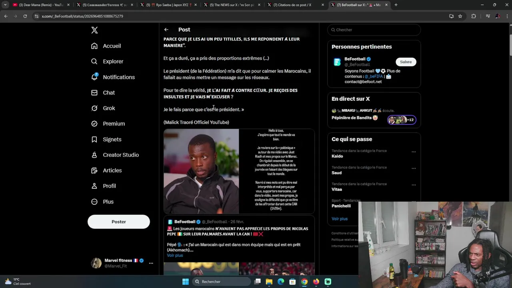The image size is (512, 288).
Task: Click the Vitaa trending topic
Action: point(337,190)
